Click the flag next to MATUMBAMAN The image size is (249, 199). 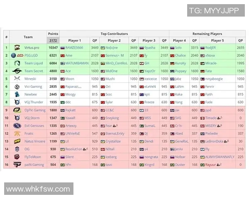(62, 63)
